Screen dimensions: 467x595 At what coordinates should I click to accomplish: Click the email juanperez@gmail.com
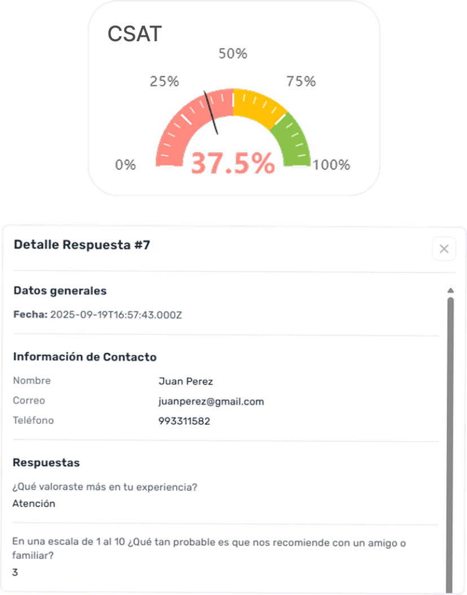(x=211, y=402)
